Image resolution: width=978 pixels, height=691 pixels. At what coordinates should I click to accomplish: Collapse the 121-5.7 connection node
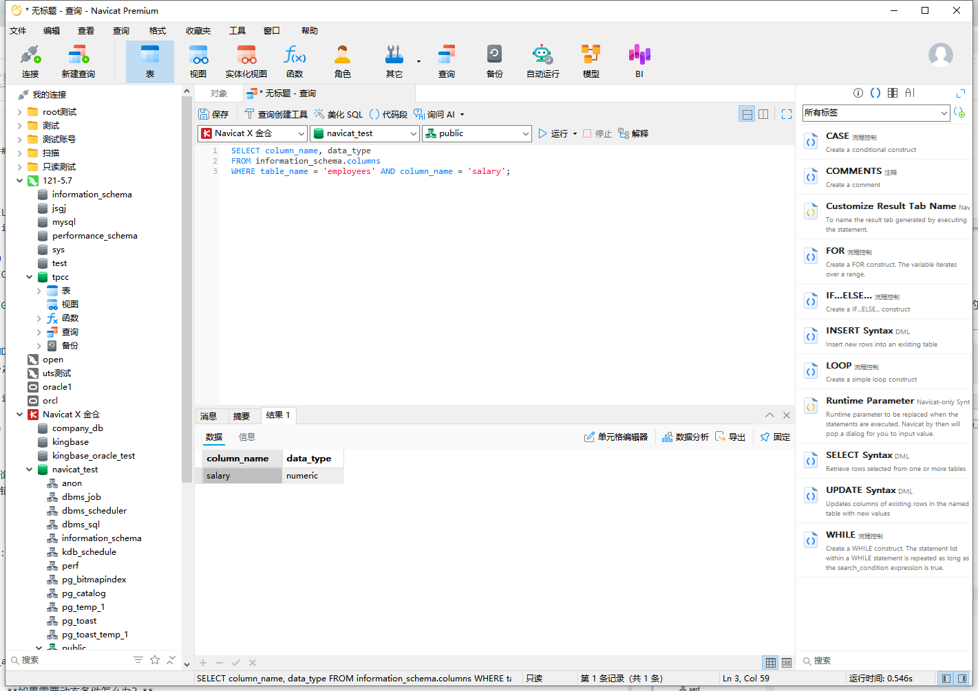click(x=19, y=181)
